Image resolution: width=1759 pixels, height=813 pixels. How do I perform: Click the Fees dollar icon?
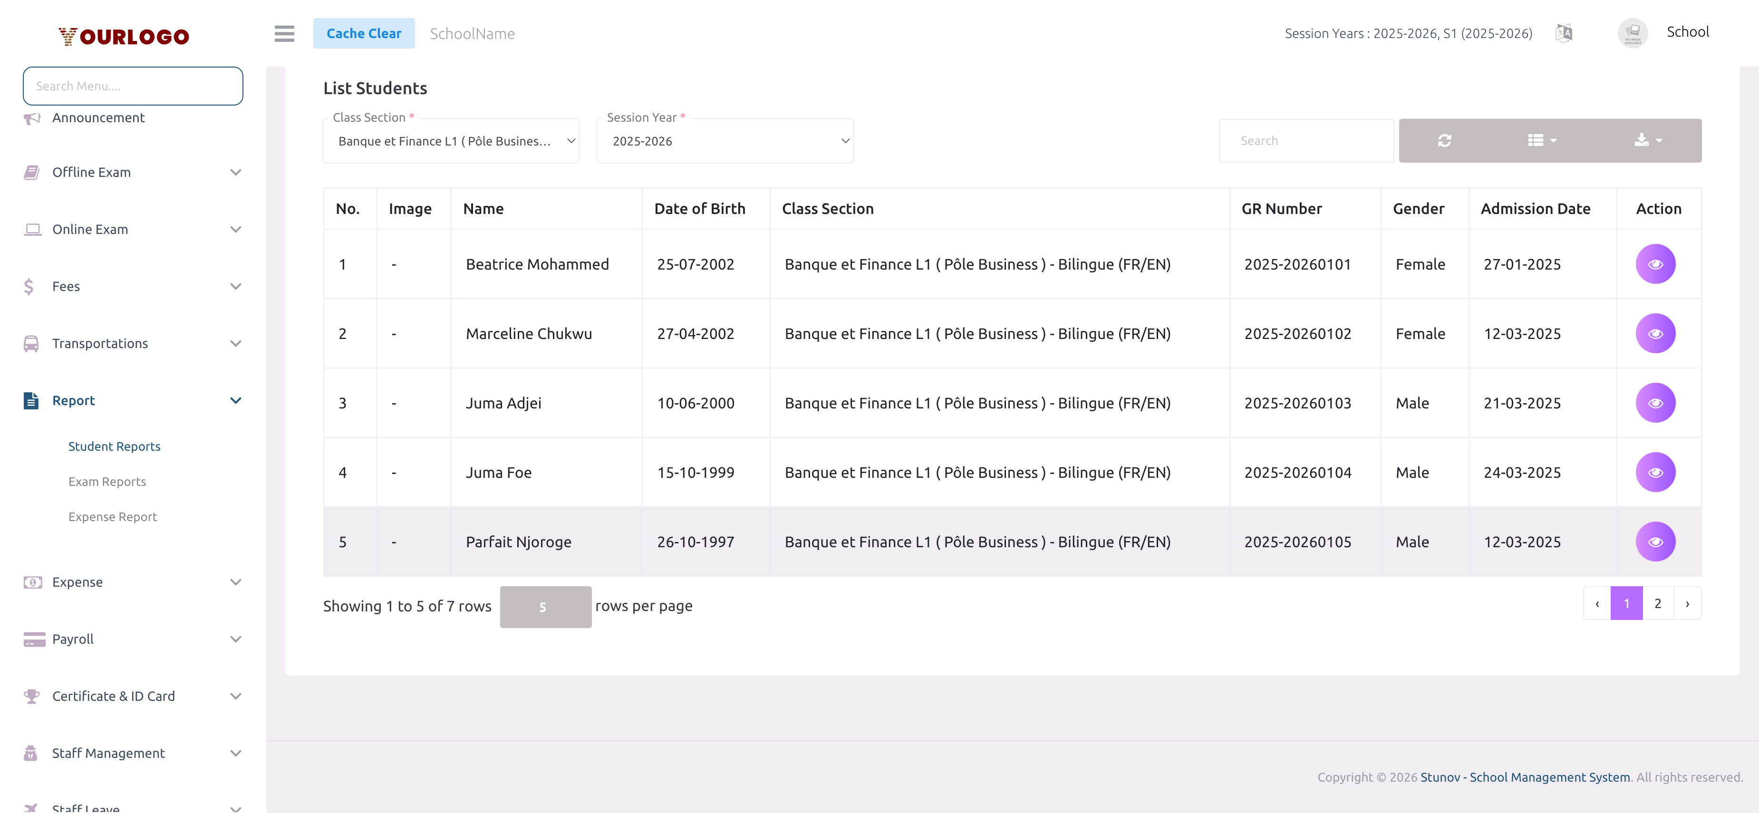[x=29, y=287]
